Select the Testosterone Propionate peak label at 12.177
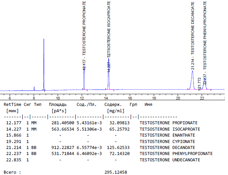Viewport: 228px width, 175px height. click(84, 35)
